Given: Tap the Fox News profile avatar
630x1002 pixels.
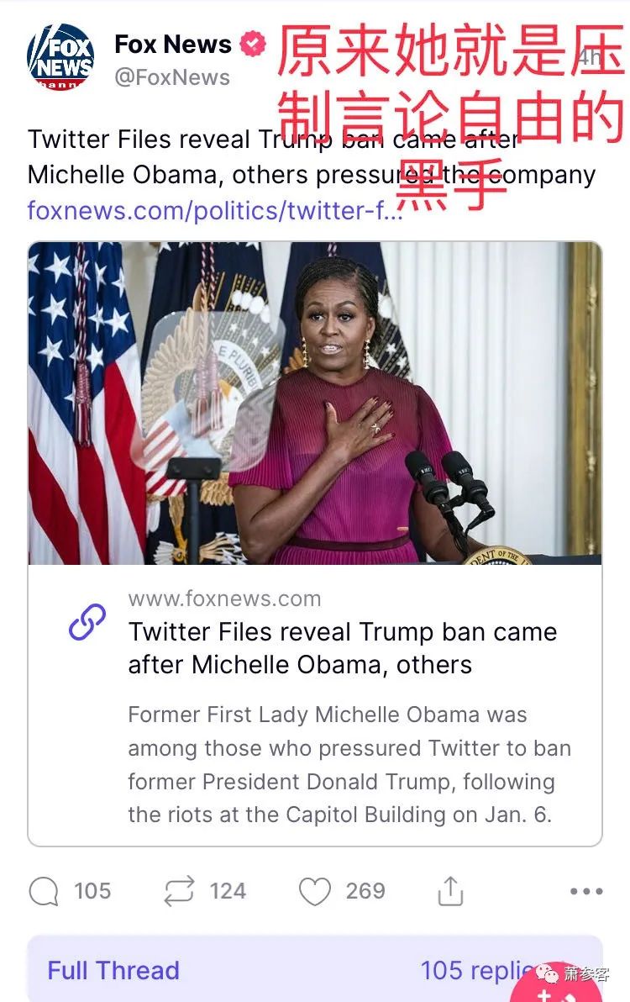Looking at the screenshot, I should pyautogui.click(x=60, y=57).
